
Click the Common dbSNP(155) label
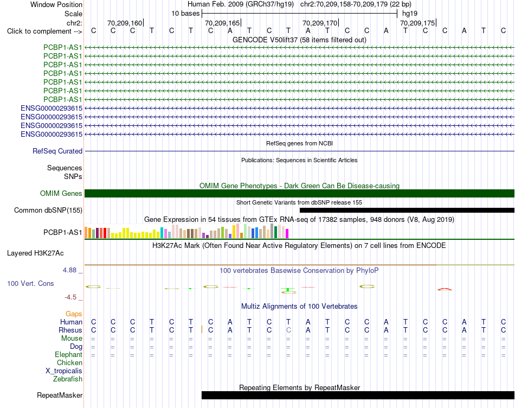pyautogui.click(x=48, y=210)
